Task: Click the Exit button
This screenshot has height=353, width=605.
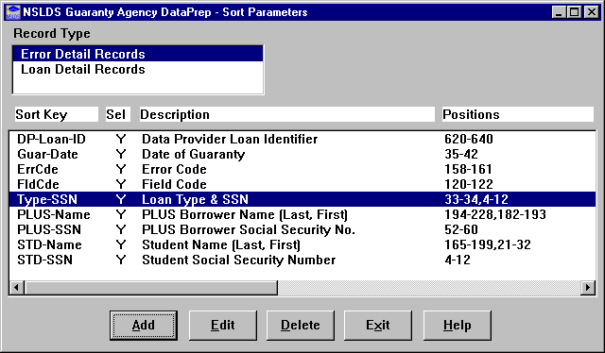Action: click(x=378, y=326)
